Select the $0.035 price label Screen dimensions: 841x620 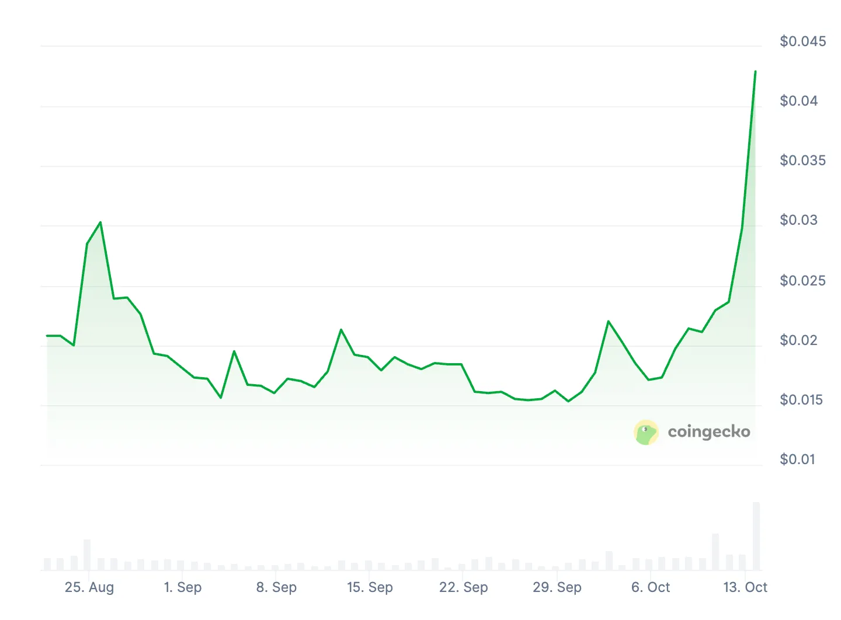802,161
